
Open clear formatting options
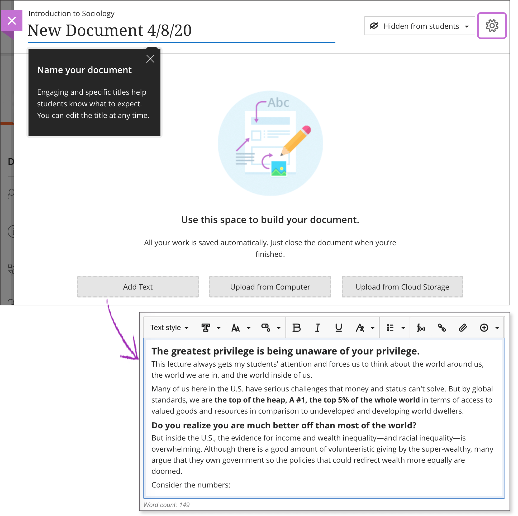coord(360,328)
